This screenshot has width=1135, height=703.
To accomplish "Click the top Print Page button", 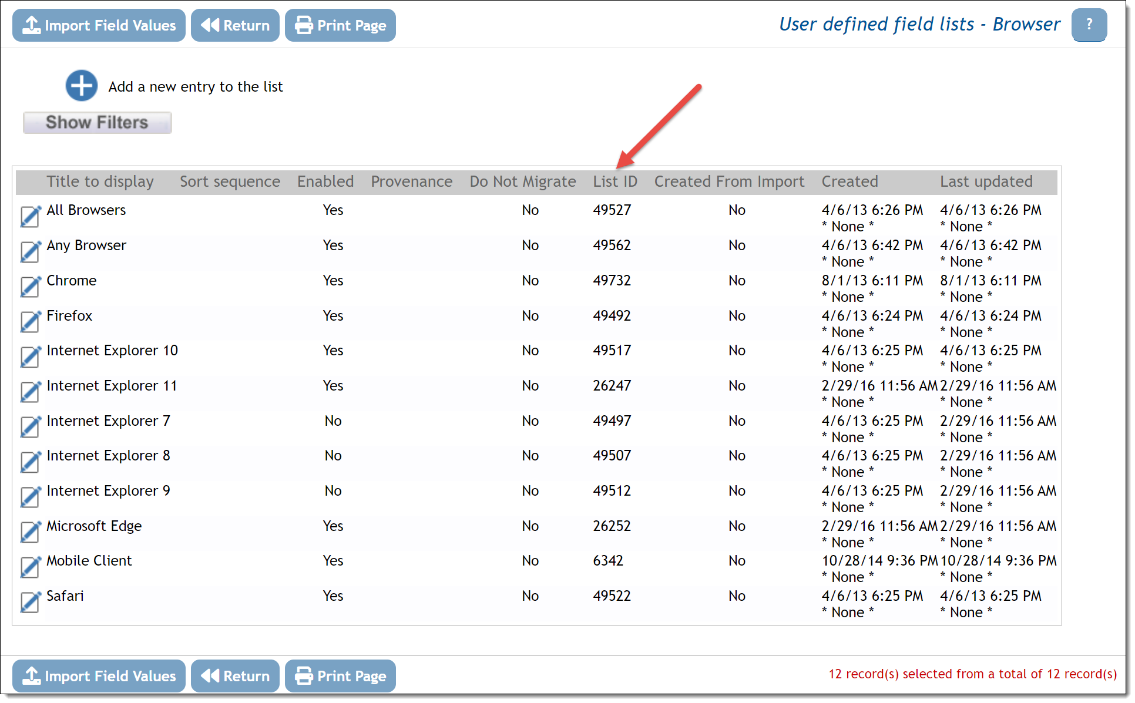I will [340, 25].
